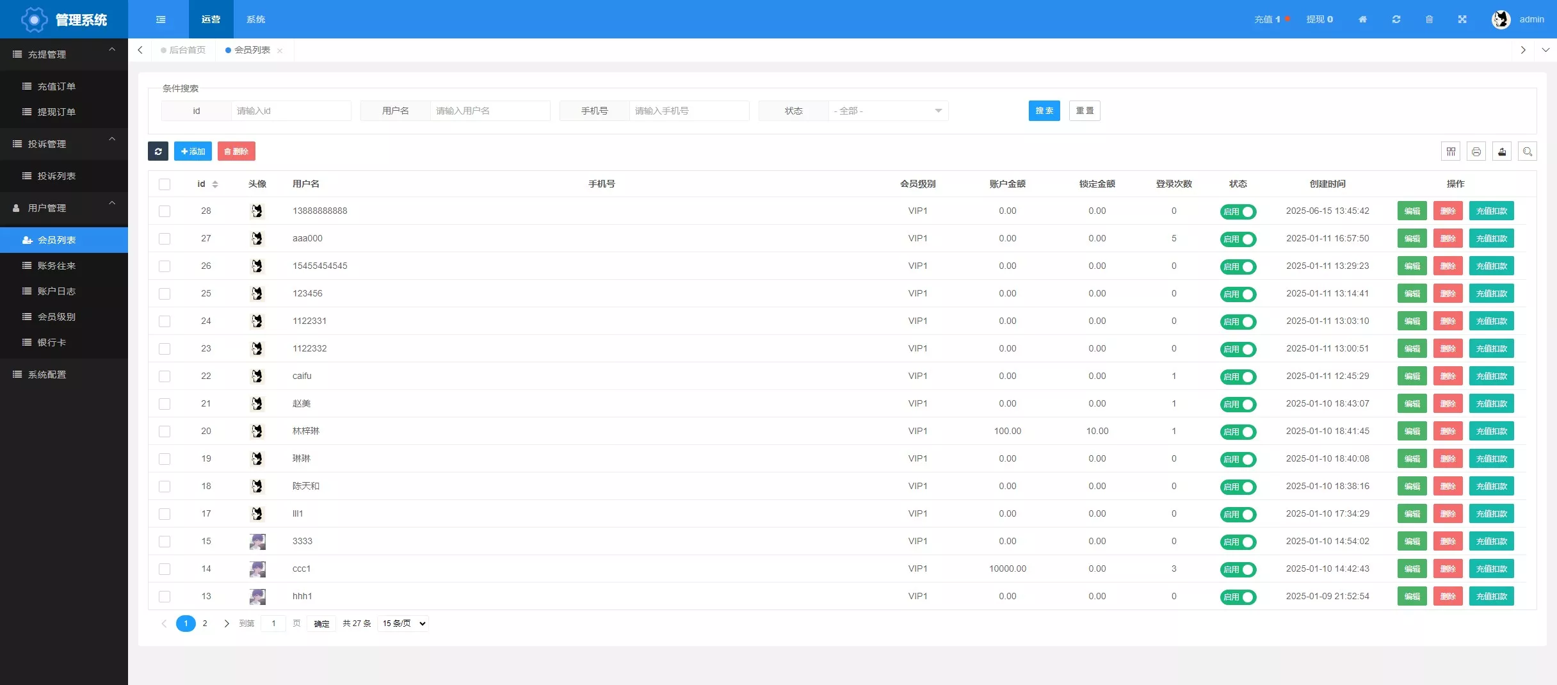1557x685 pixels.
Task: Check the box for member id 28
Action: [x=165, y=211]
